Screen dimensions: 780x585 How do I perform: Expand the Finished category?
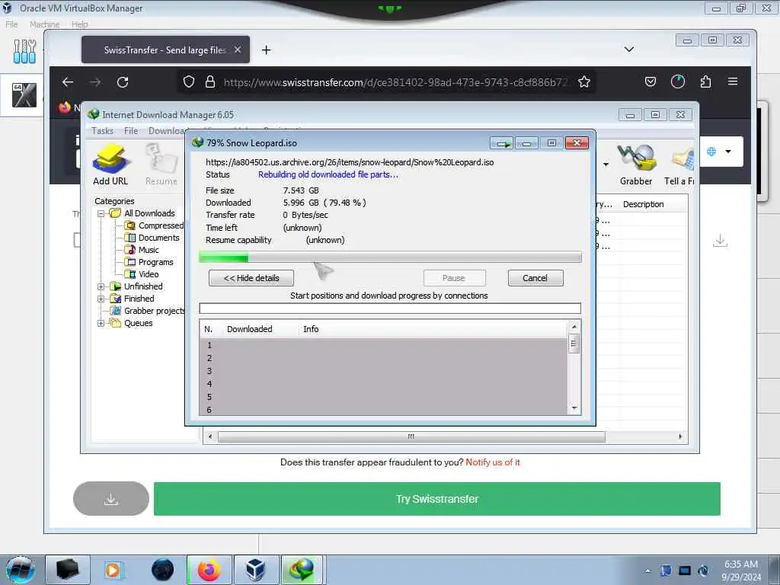(101, 299)
